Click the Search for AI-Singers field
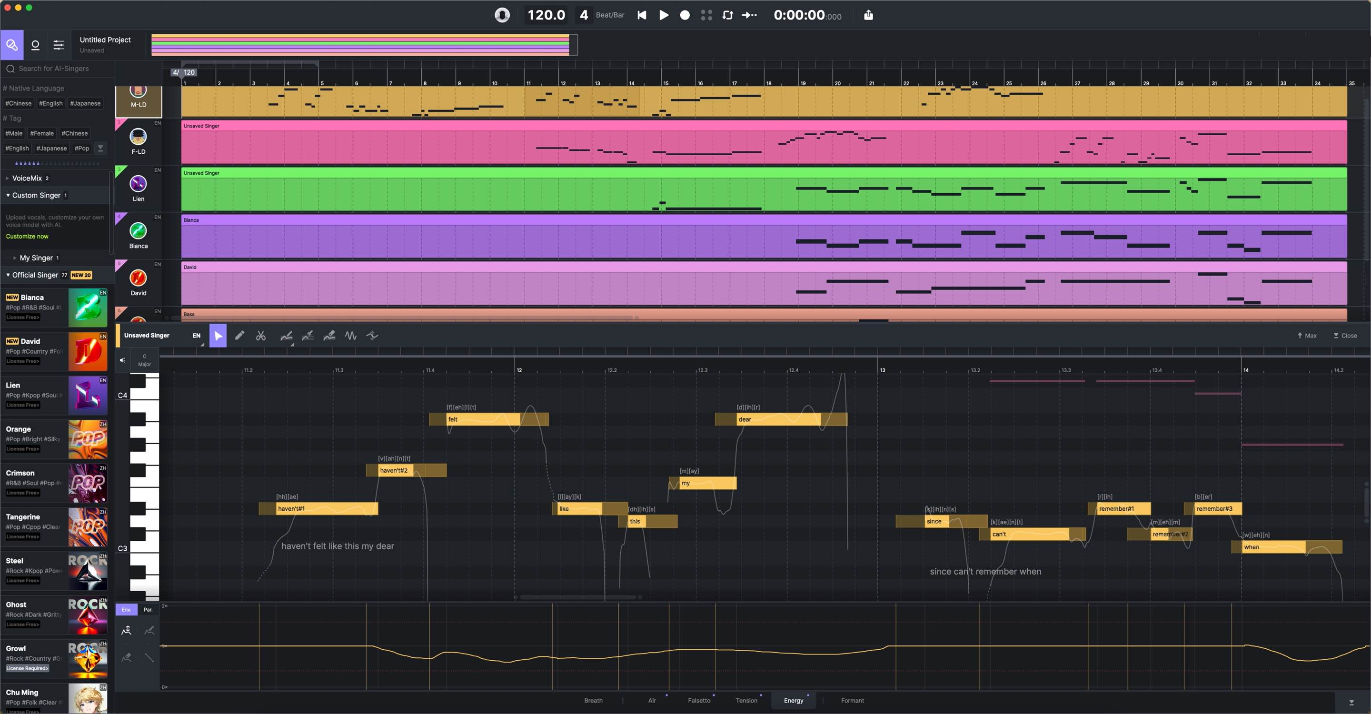The width and height of the screenshot is (1371, 714). [x=58, y=69]
